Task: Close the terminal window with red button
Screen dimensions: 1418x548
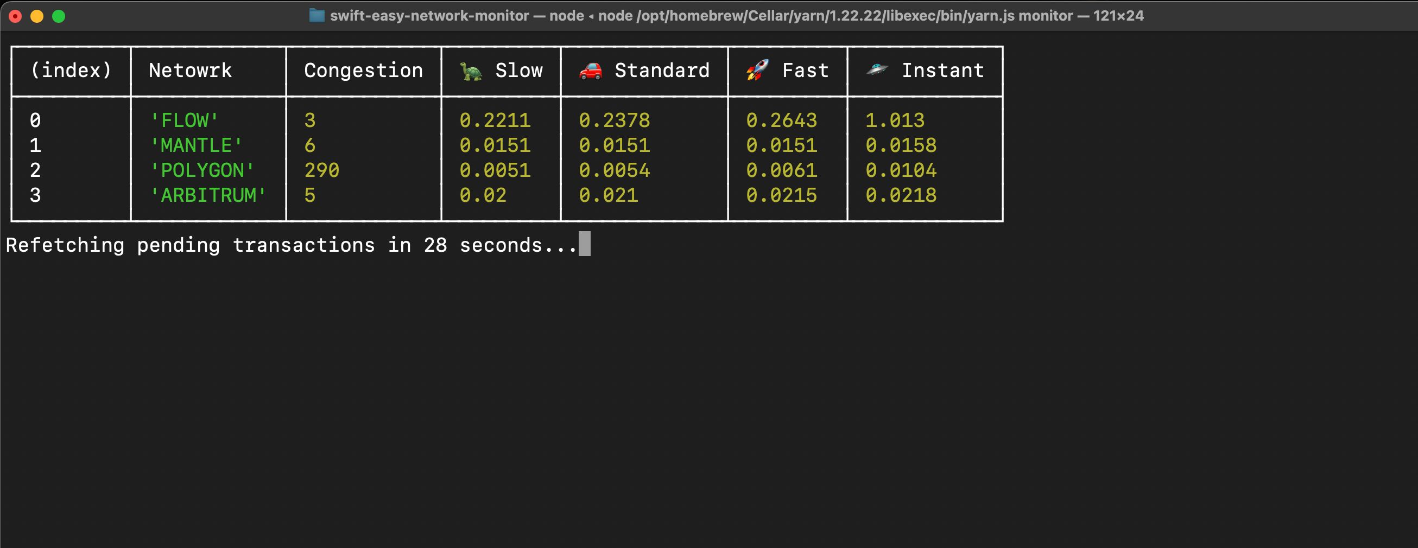Action: click(15, 16)
